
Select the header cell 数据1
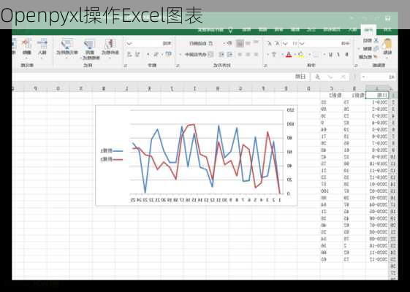coord(354,96)
